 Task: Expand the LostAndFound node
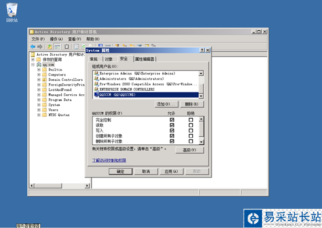(x=39, y=90)
